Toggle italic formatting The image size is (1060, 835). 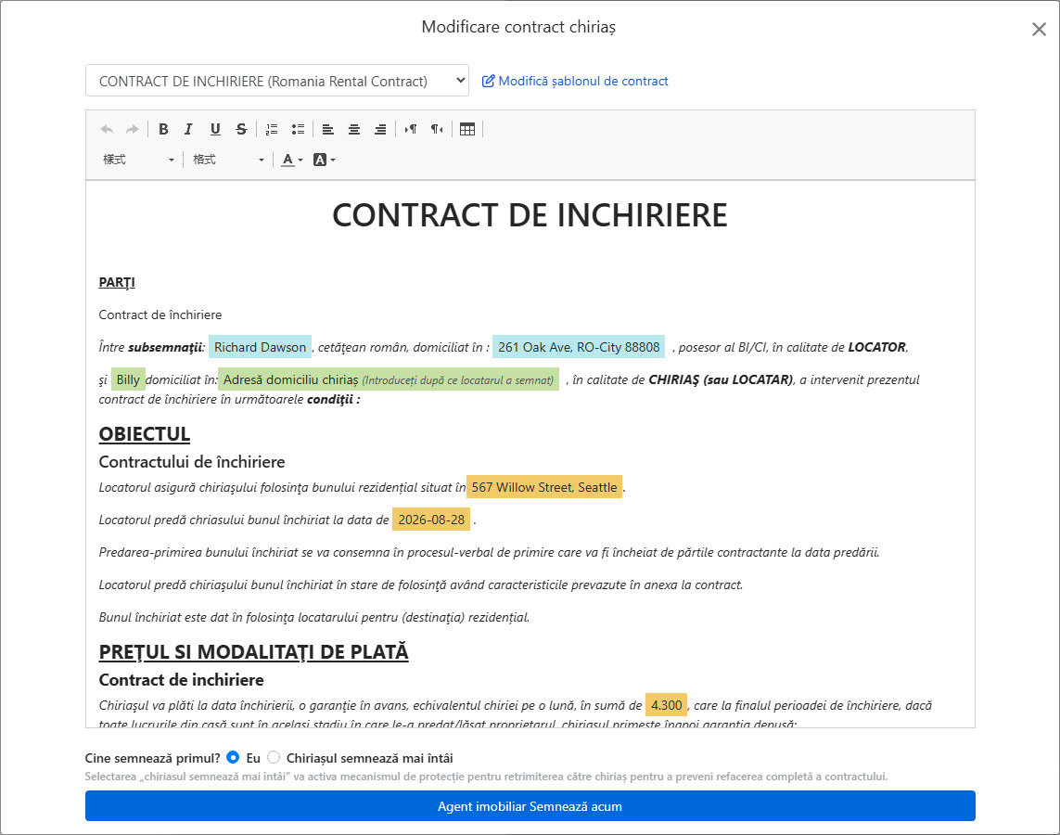(x=188, y=129)
